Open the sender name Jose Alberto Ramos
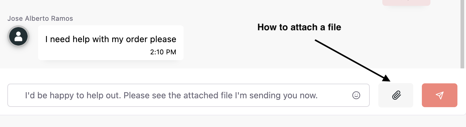 point(40,18)
